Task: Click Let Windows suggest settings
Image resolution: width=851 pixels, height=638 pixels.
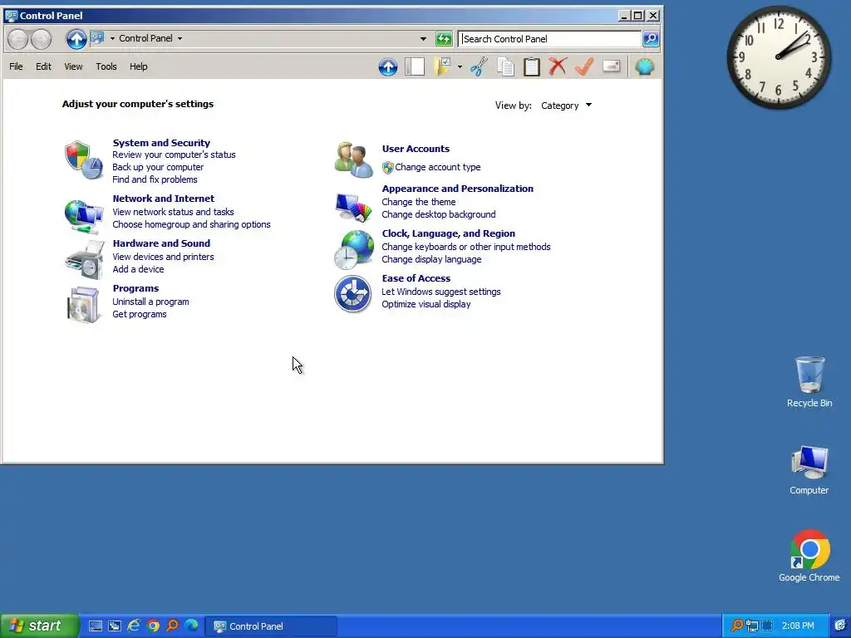Action: click(x=440, y=292)
